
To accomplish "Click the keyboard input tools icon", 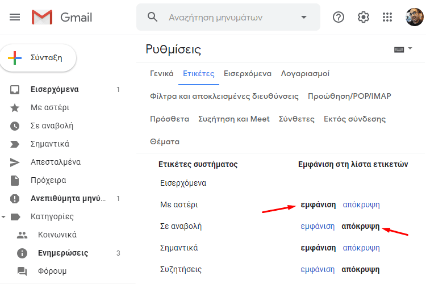I will click(x=399, y=50).
